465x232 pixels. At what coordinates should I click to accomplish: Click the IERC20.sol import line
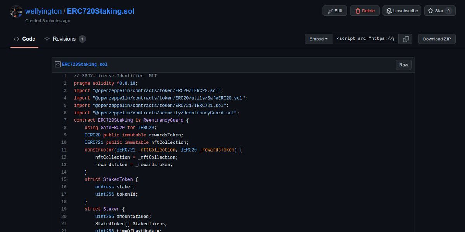point(148,91)
